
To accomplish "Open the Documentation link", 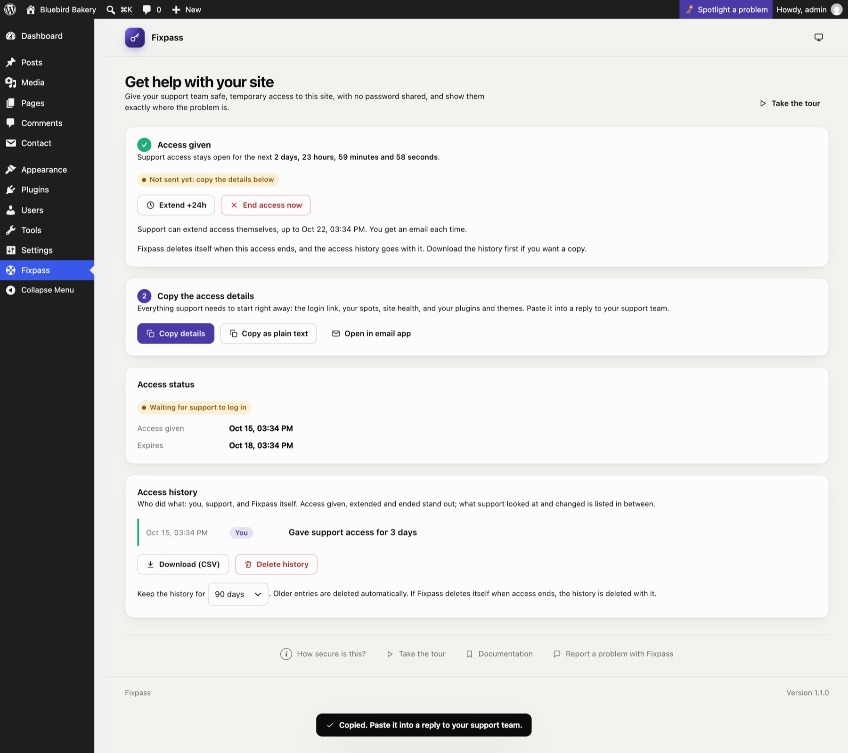I will 499,654.
